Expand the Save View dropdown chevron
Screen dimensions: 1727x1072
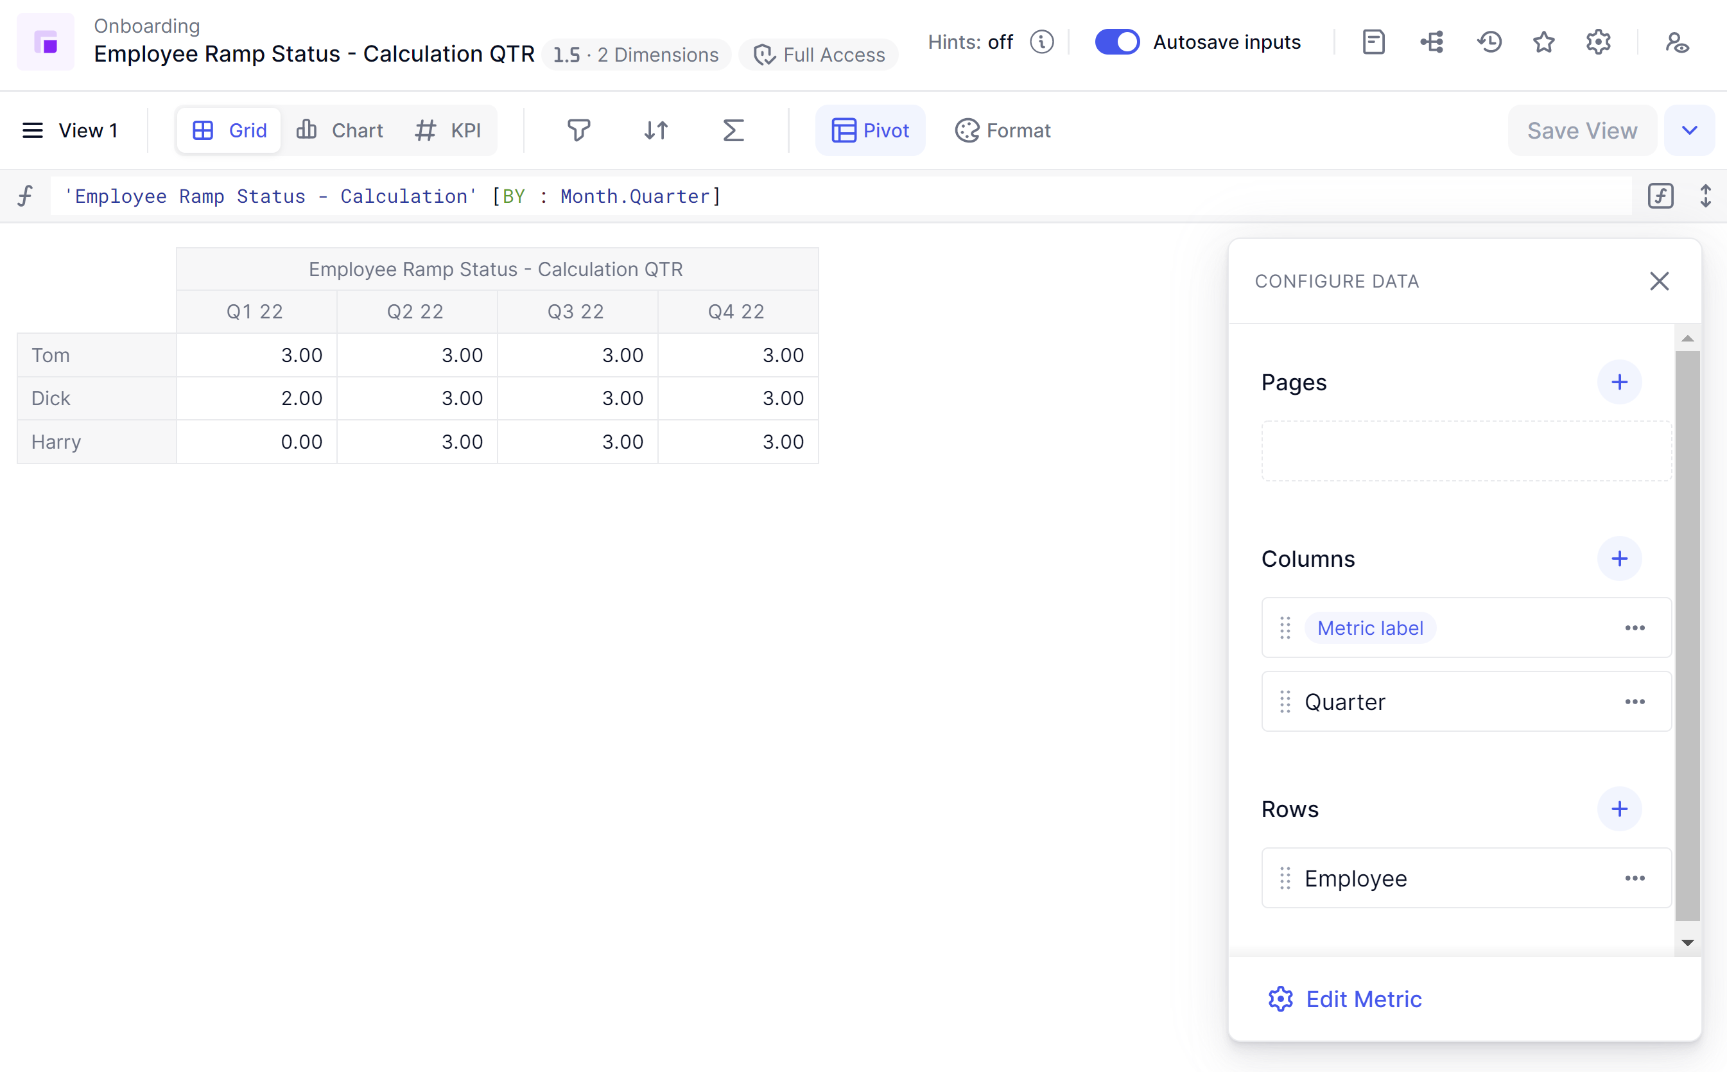[1689, 130]
